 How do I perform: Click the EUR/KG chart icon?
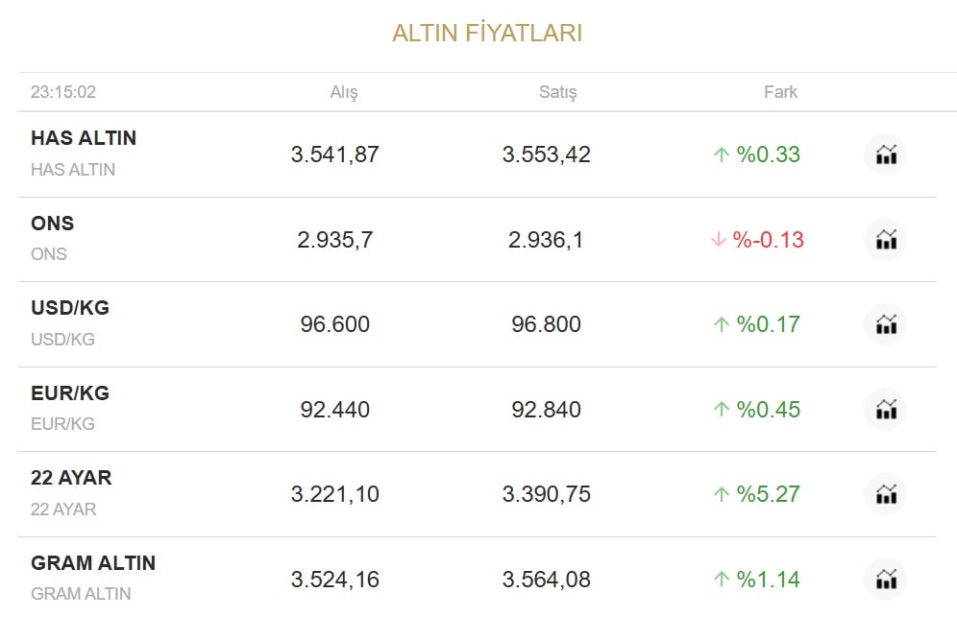[x=885, y=410]
